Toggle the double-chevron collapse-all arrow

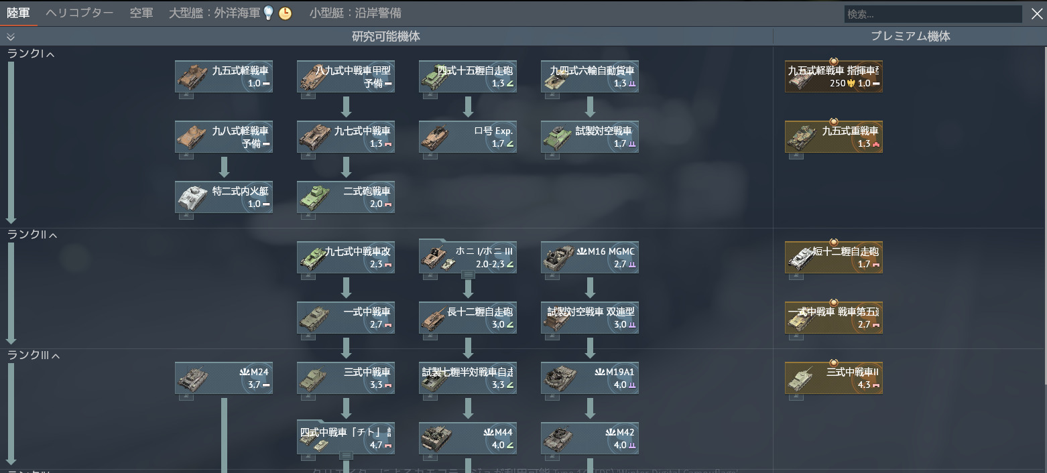coord(10,37)
